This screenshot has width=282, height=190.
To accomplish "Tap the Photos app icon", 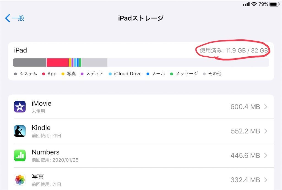I will 20,180.
